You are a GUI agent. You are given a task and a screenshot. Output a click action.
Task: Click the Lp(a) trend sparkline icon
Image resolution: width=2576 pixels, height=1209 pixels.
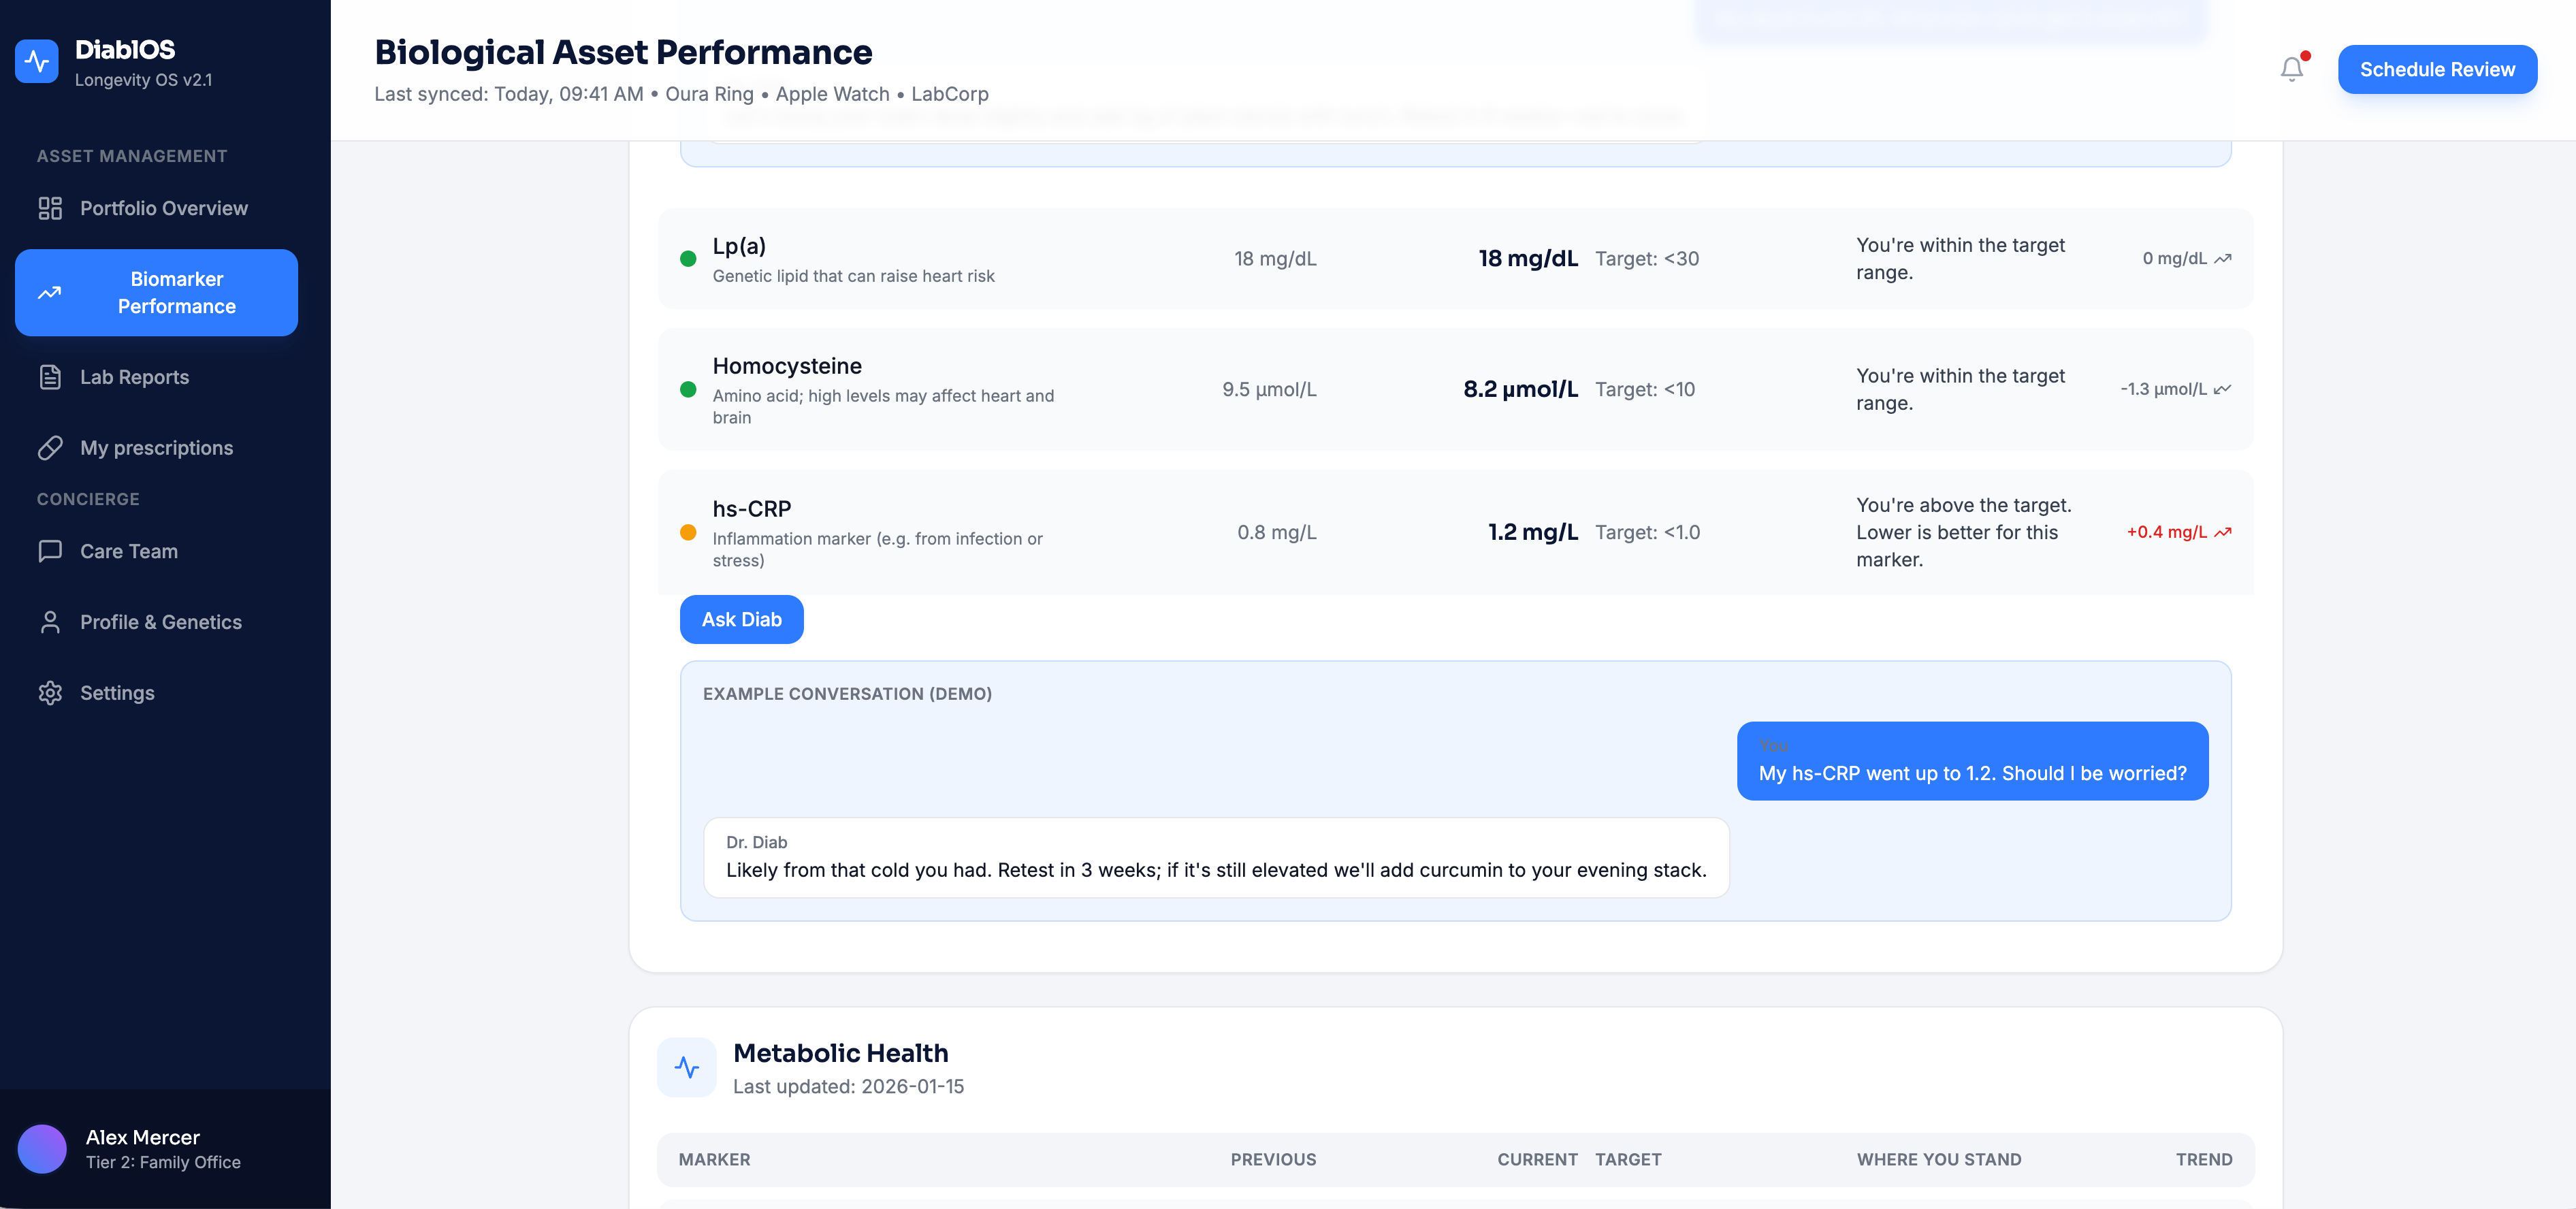pos(2224,258)
